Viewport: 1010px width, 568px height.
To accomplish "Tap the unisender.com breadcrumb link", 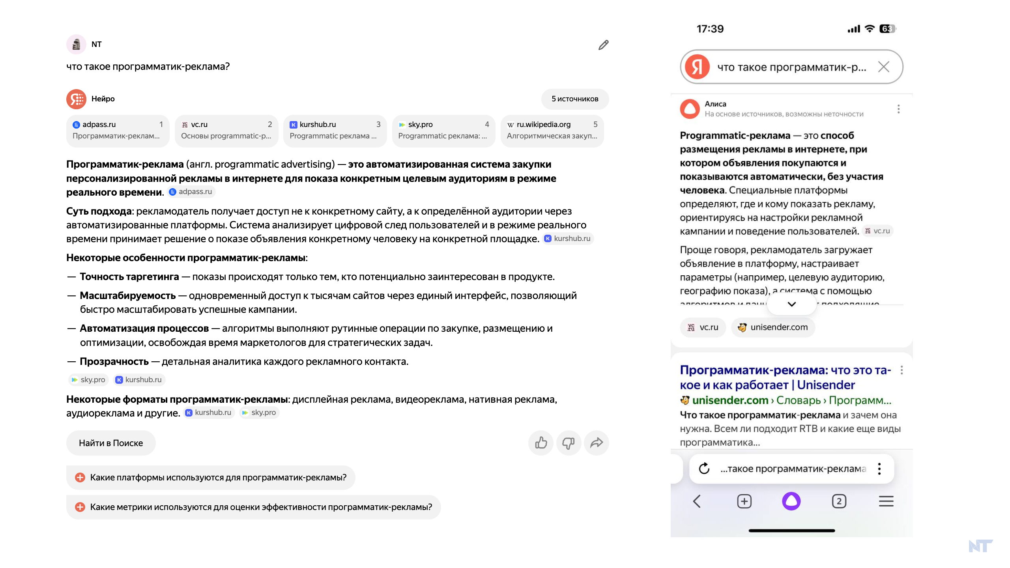I will point(730,400).
